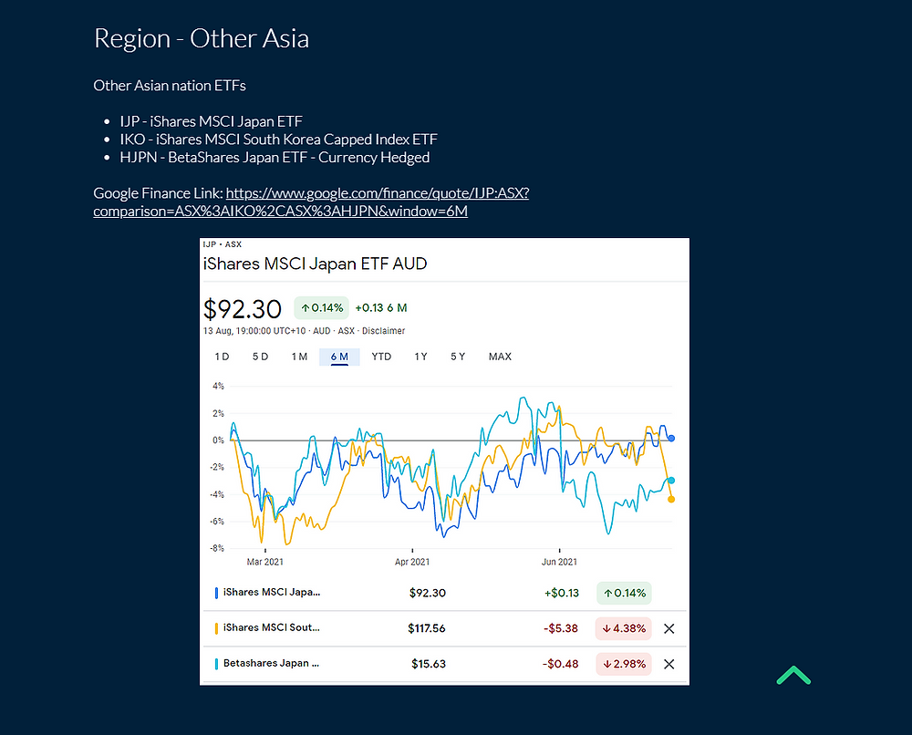
Task: Click the 'IJP - iShares MSCI Japan ETF' bullet
Action: coord(212,121)
